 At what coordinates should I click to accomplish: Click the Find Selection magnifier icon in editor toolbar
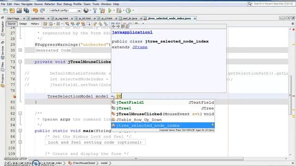coord(67,24)
